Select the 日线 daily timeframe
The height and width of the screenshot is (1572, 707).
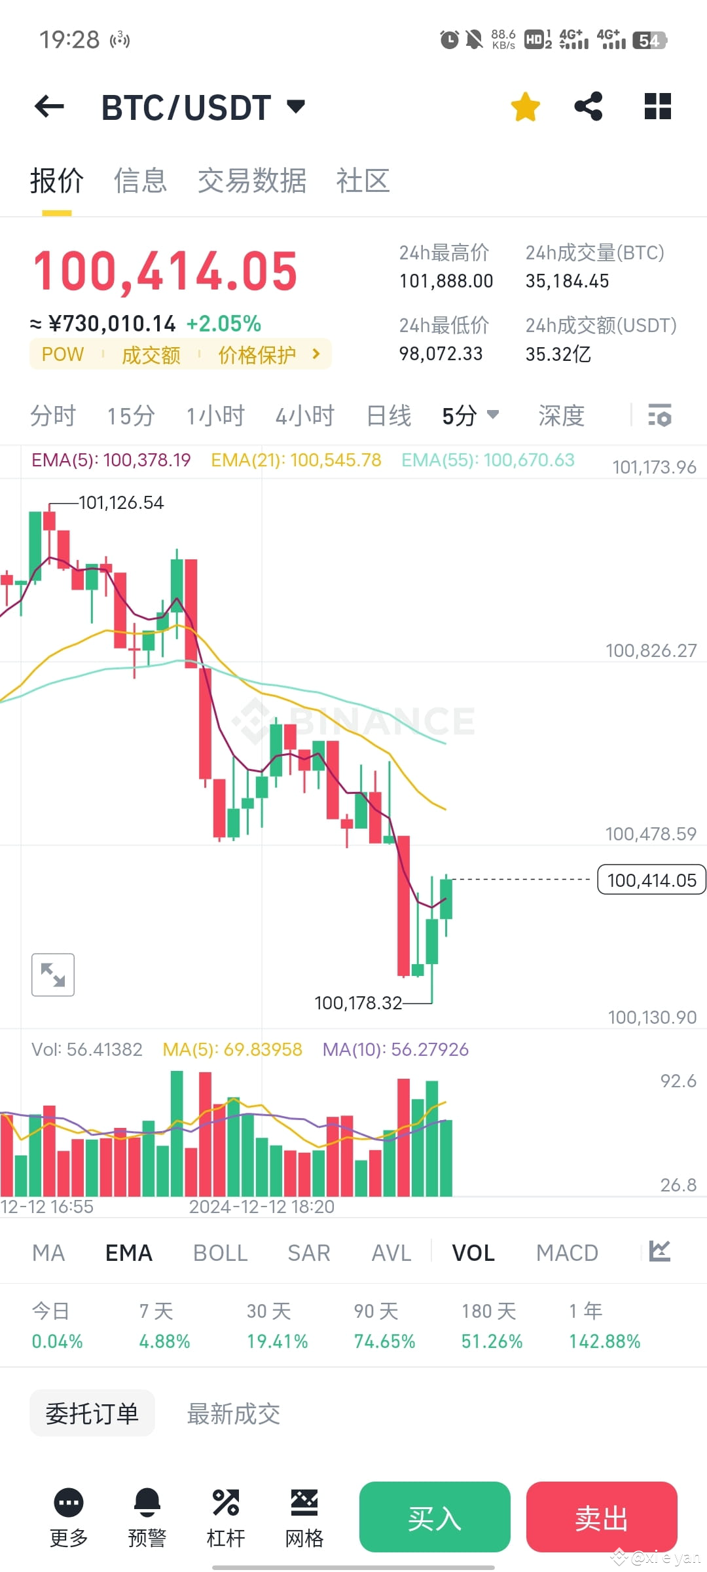[388, 415]
